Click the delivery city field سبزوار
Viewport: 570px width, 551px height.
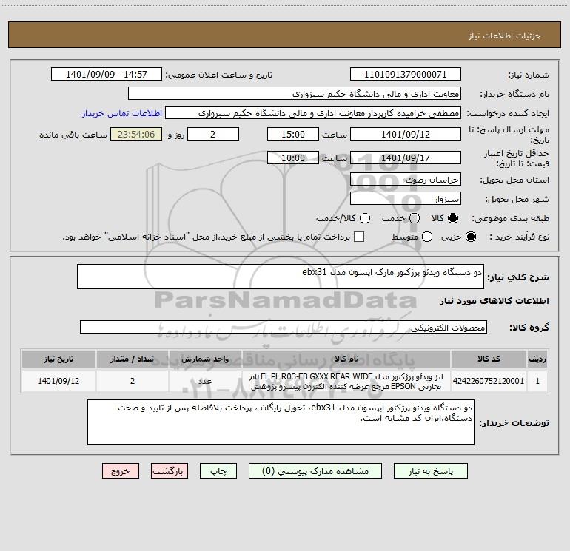[406, 199]
